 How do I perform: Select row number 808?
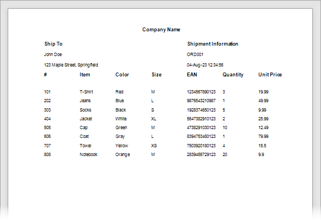(47, 154)
